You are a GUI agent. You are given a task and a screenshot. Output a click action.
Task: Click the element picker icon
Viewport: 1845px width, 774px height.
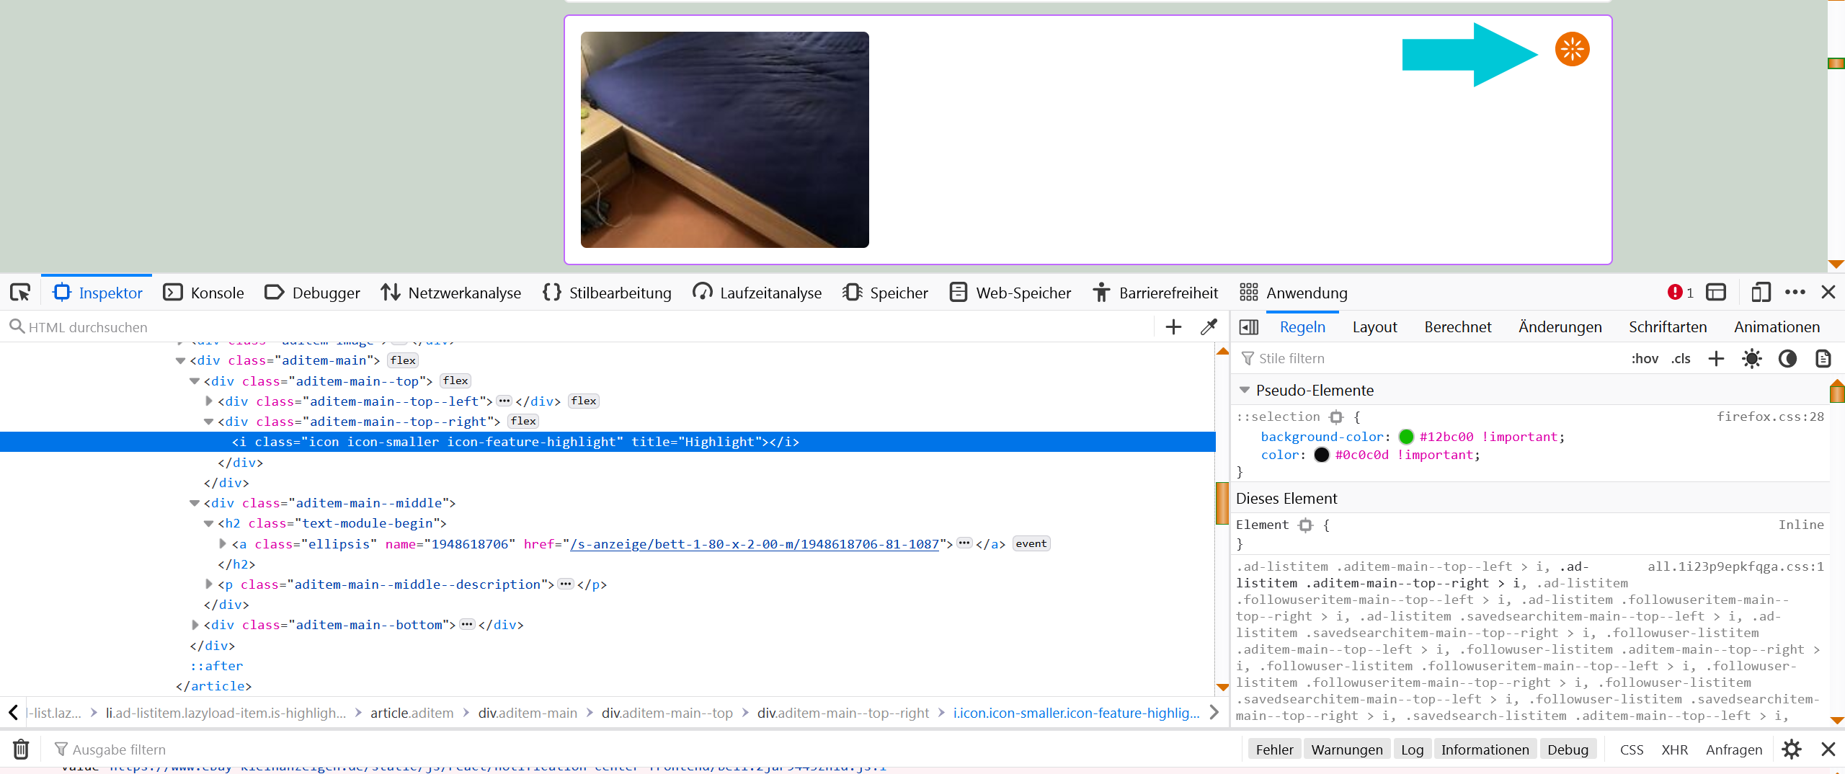[20, 293]
